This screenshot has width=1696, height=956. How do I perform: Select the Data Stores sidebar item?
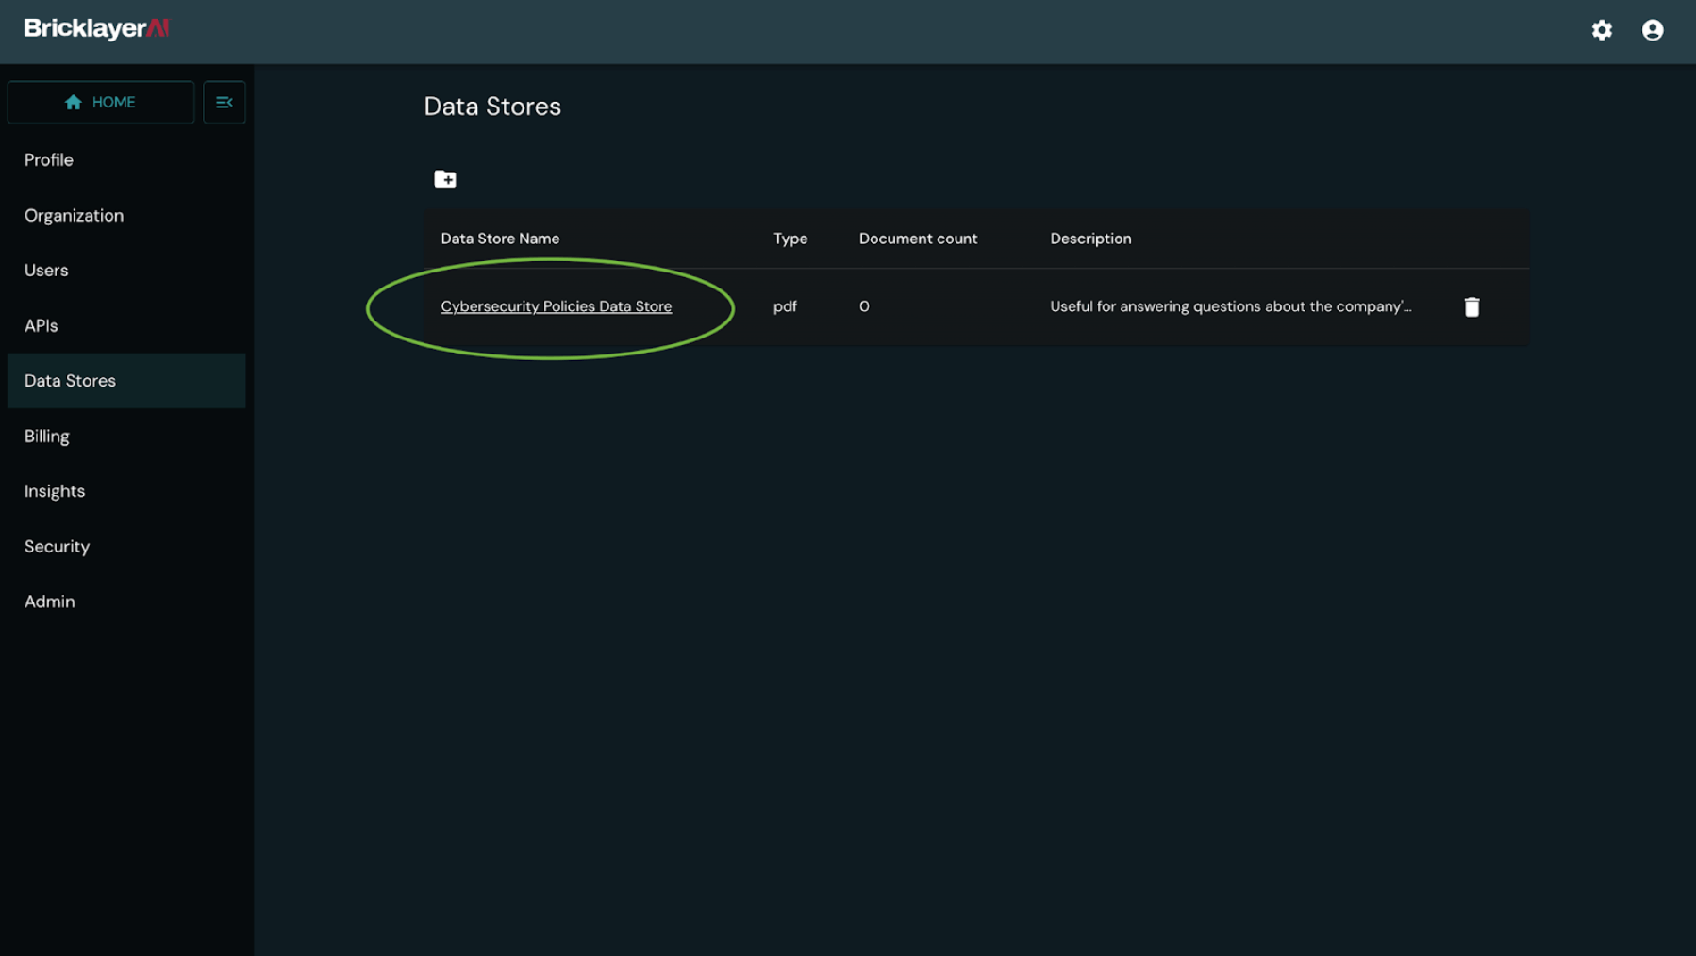(71, 381)
